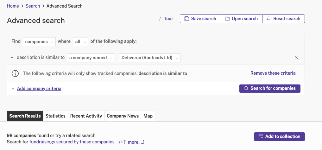
Task: Click the question mark icon beside Tour
Action: click(x=160, y=19)
